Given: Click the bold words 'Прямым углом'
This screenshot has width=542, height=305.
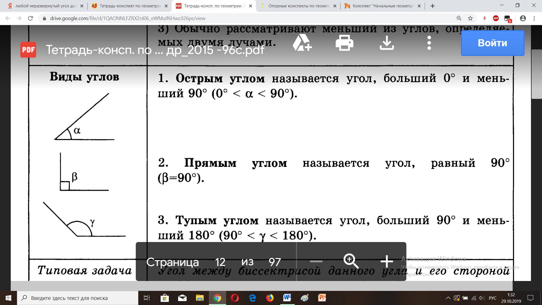Looking at the screenshot, I should pos(236,163).
